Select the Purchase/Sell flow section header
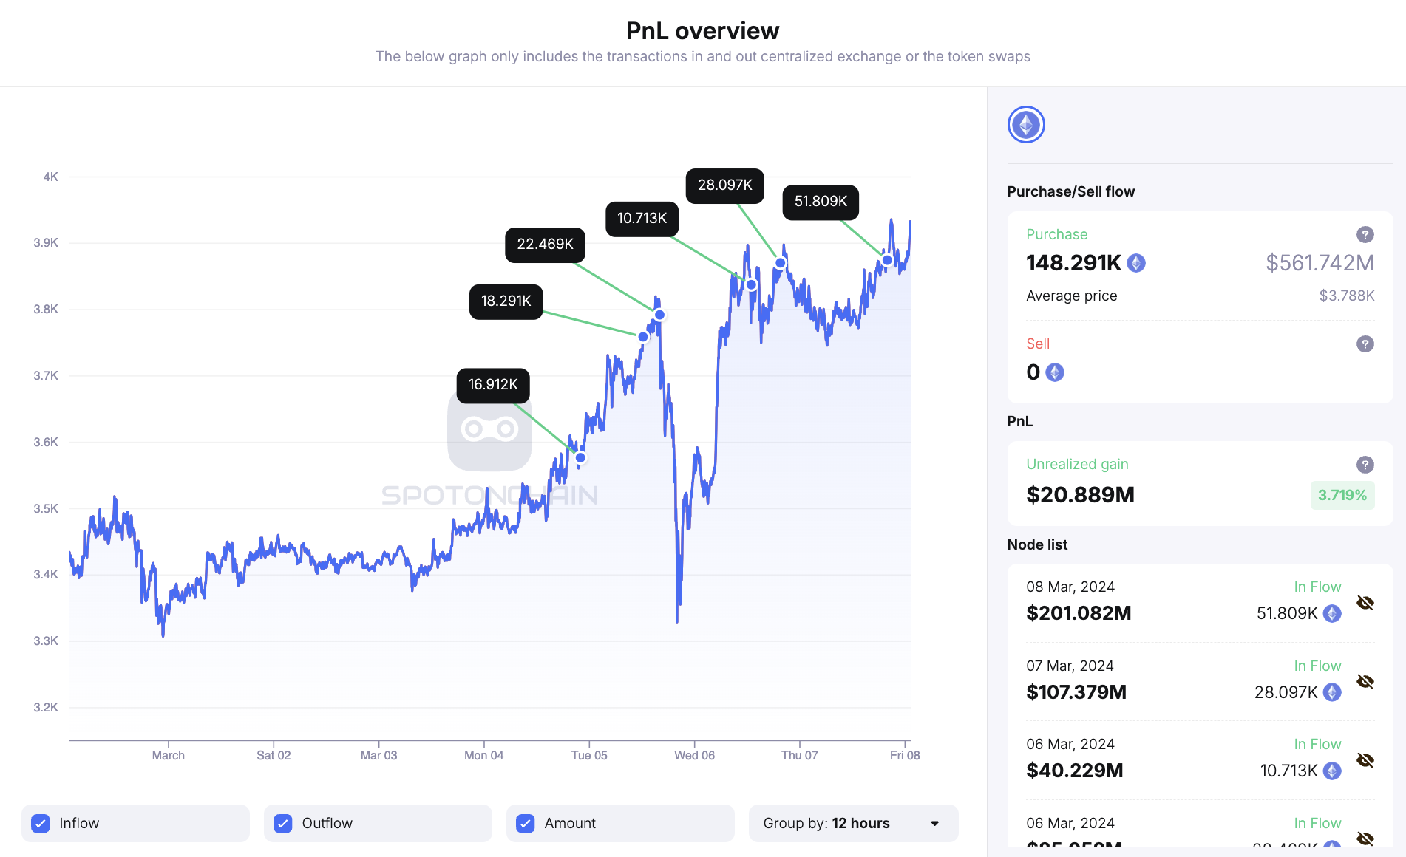Image resolution: width=1406 pixels, height=857 pixels. tap(1070, 191)
